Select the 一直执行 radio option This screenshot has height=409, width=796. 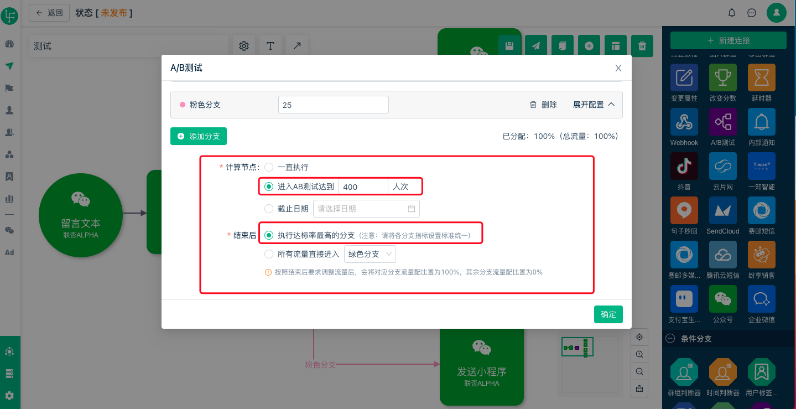coord(269,167)
